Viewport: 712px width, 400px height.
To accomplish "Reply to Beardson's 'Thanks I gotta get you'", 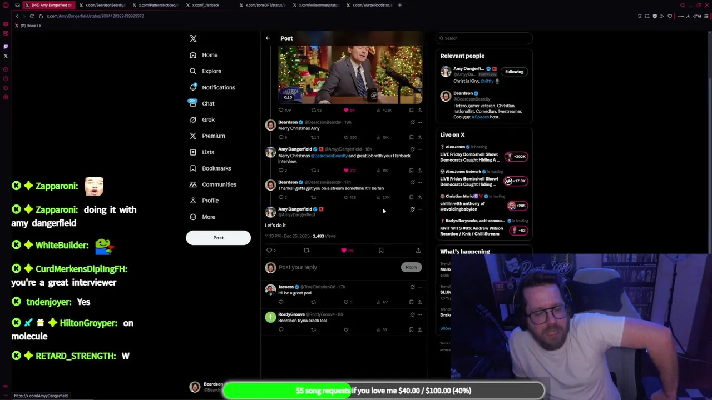I will (x=281, y=197).
